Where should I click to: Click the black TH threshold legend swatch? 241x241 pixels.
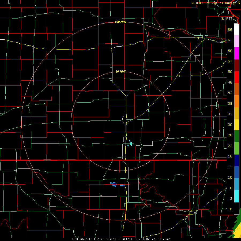point(236,208)
